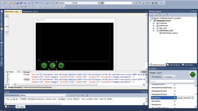Click the pause image thumbnail in Properties
Image resolution: width=198 pixels, height=111 pixels.
click(192, 75)
